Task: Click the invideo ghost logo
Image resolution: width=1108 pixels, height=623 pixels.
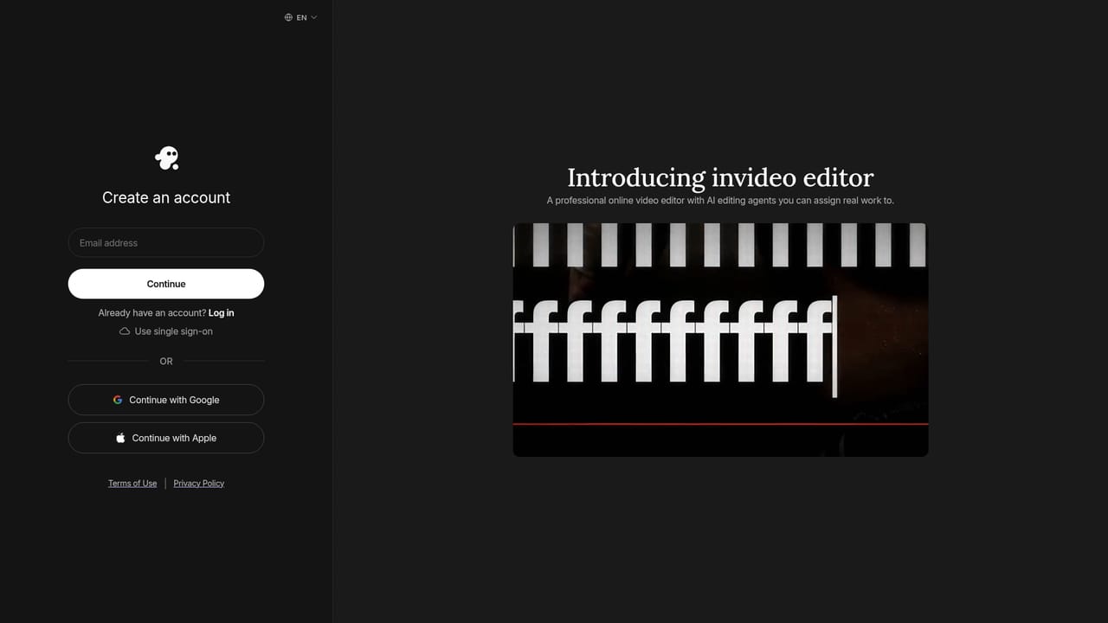Action: pos(166,157)
